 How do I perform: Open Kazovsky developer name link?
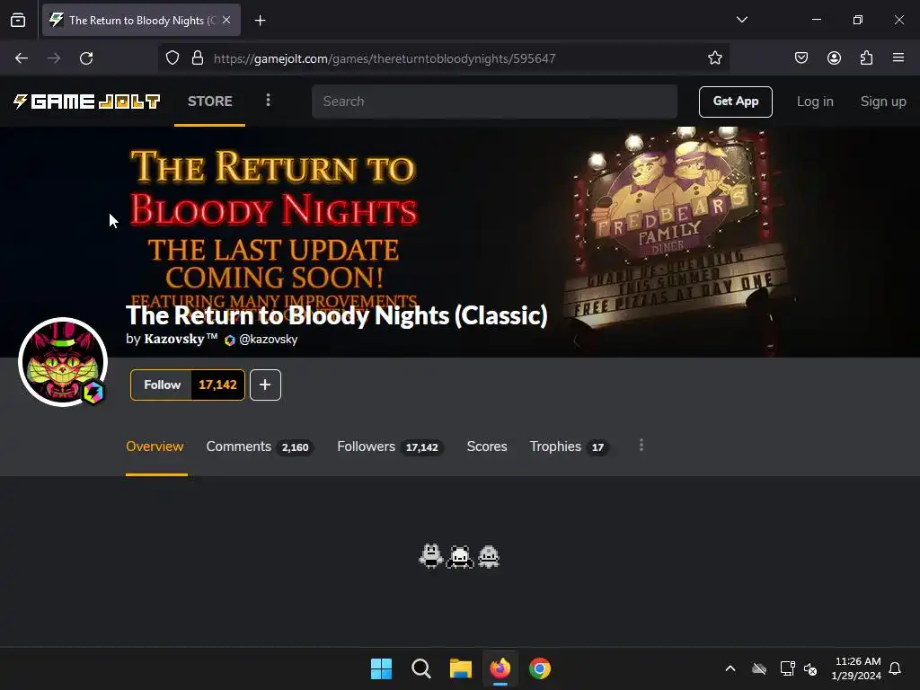click(181, 339)
